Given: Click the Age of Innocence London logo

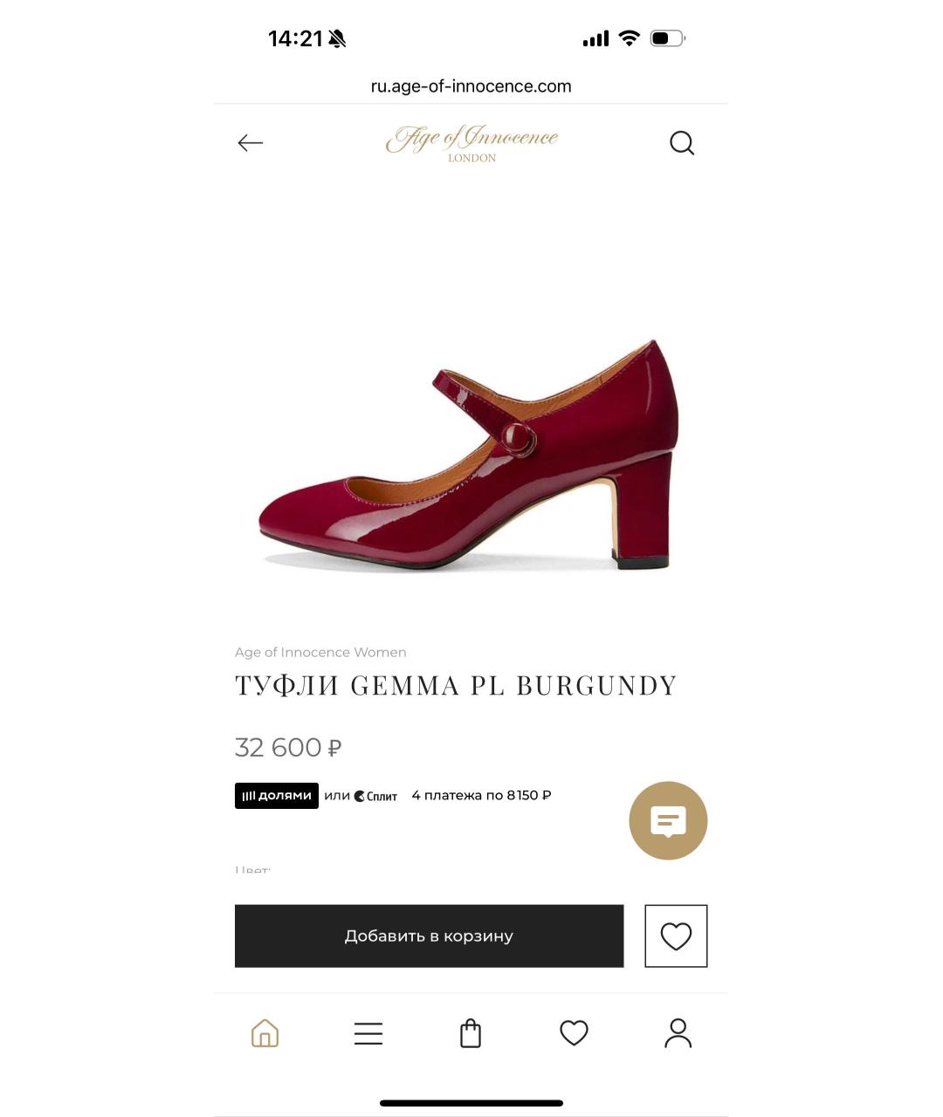Looking at the screenshot, I should (x=471, y=143).
